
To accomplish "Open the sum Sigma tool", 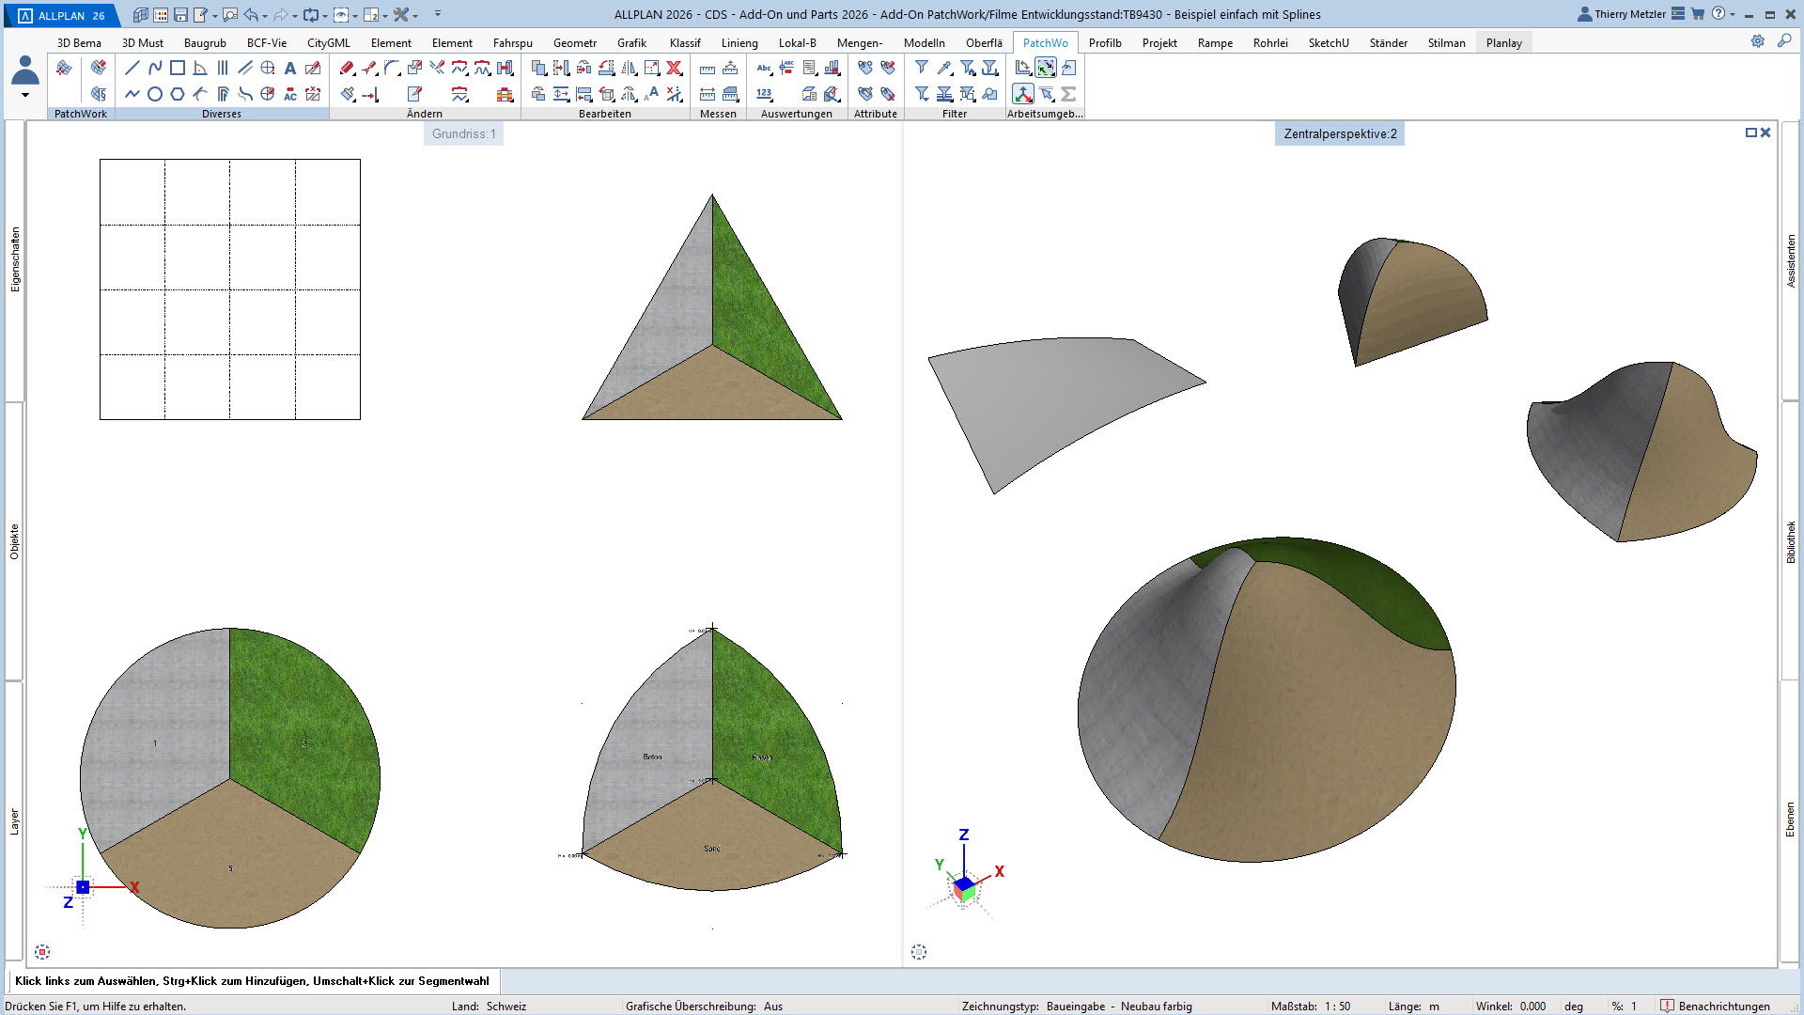I will [1068, 94].
